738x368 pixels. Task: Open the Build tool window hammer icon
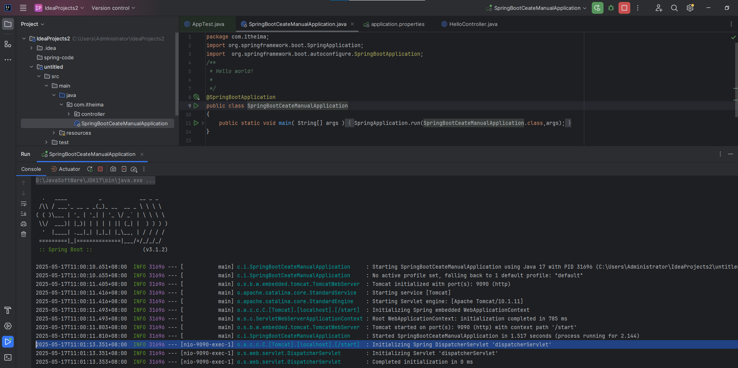(x=8, y=310)
